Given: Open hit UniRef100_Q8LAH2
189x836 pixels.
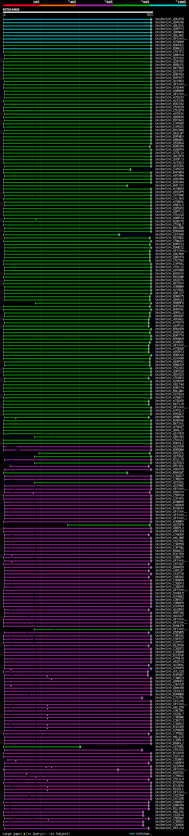Looking at the screenshot, I should (170, 35).
